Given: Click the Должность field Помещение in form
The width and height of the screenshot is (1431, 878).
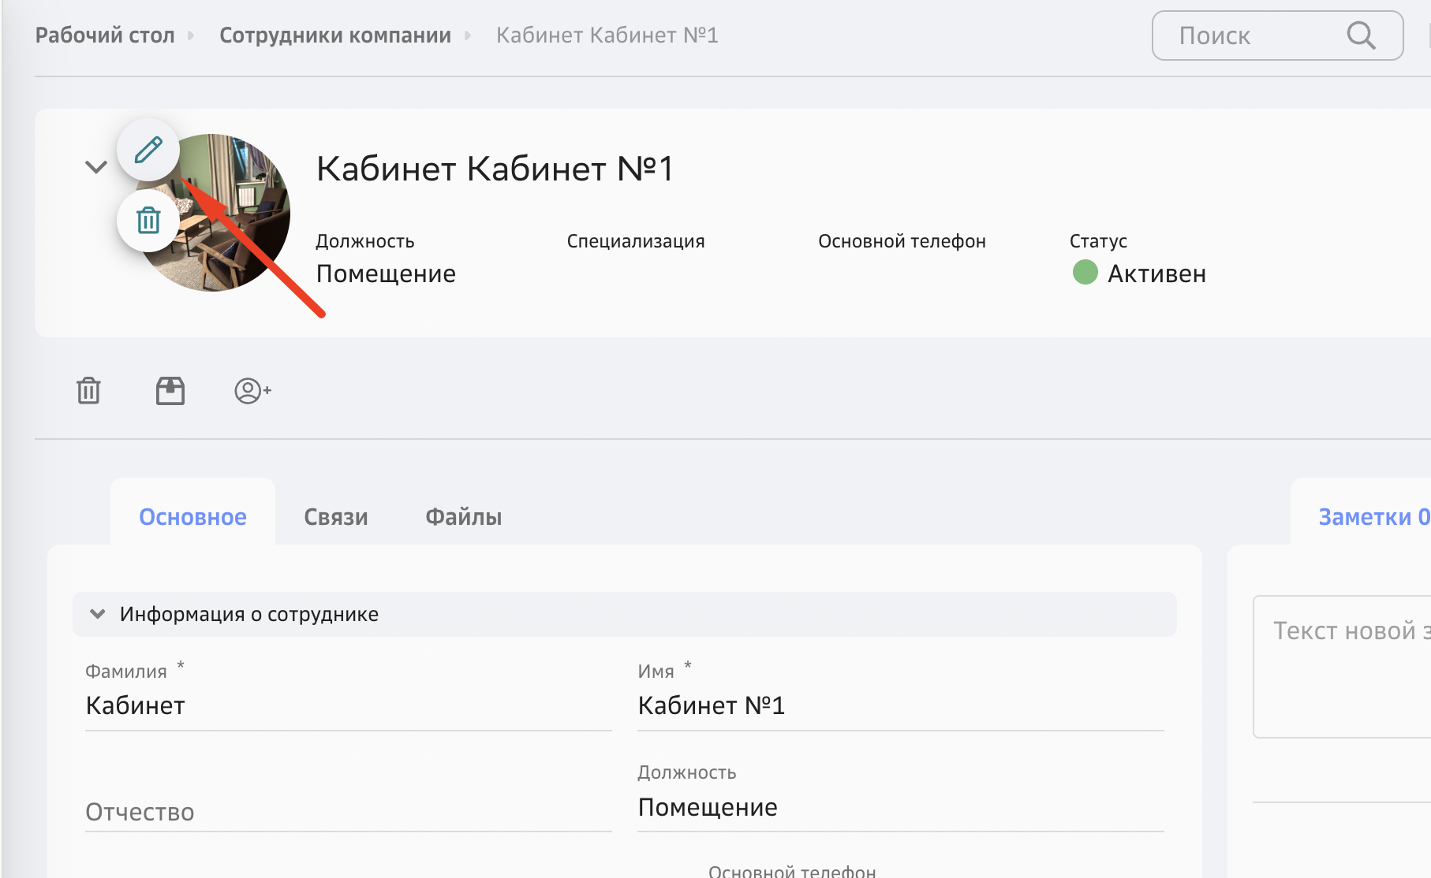Looking at the screenshot, I should click(x=899, y=807).
